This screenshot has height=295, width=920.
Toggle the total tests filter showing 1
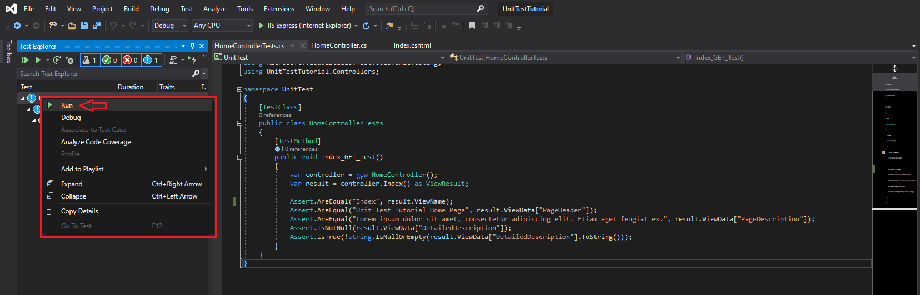point(89,60)
